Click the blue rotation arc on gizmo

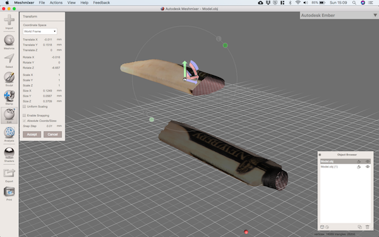click(x=195, y=65)
